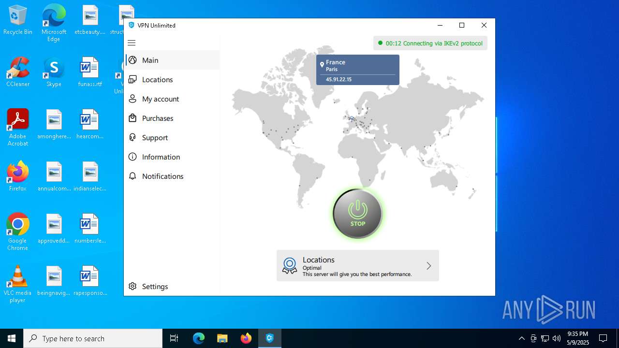Select the Microsoft Edge desktop shortcut
The image size is (619, 348).
pyautogui.click(x=54, y=23)
